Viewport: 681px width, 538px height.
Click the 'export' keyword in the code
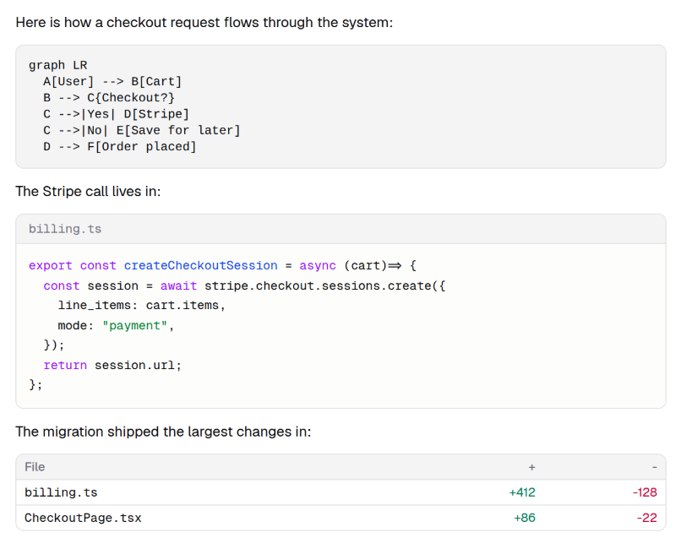[x=51, y=265]
